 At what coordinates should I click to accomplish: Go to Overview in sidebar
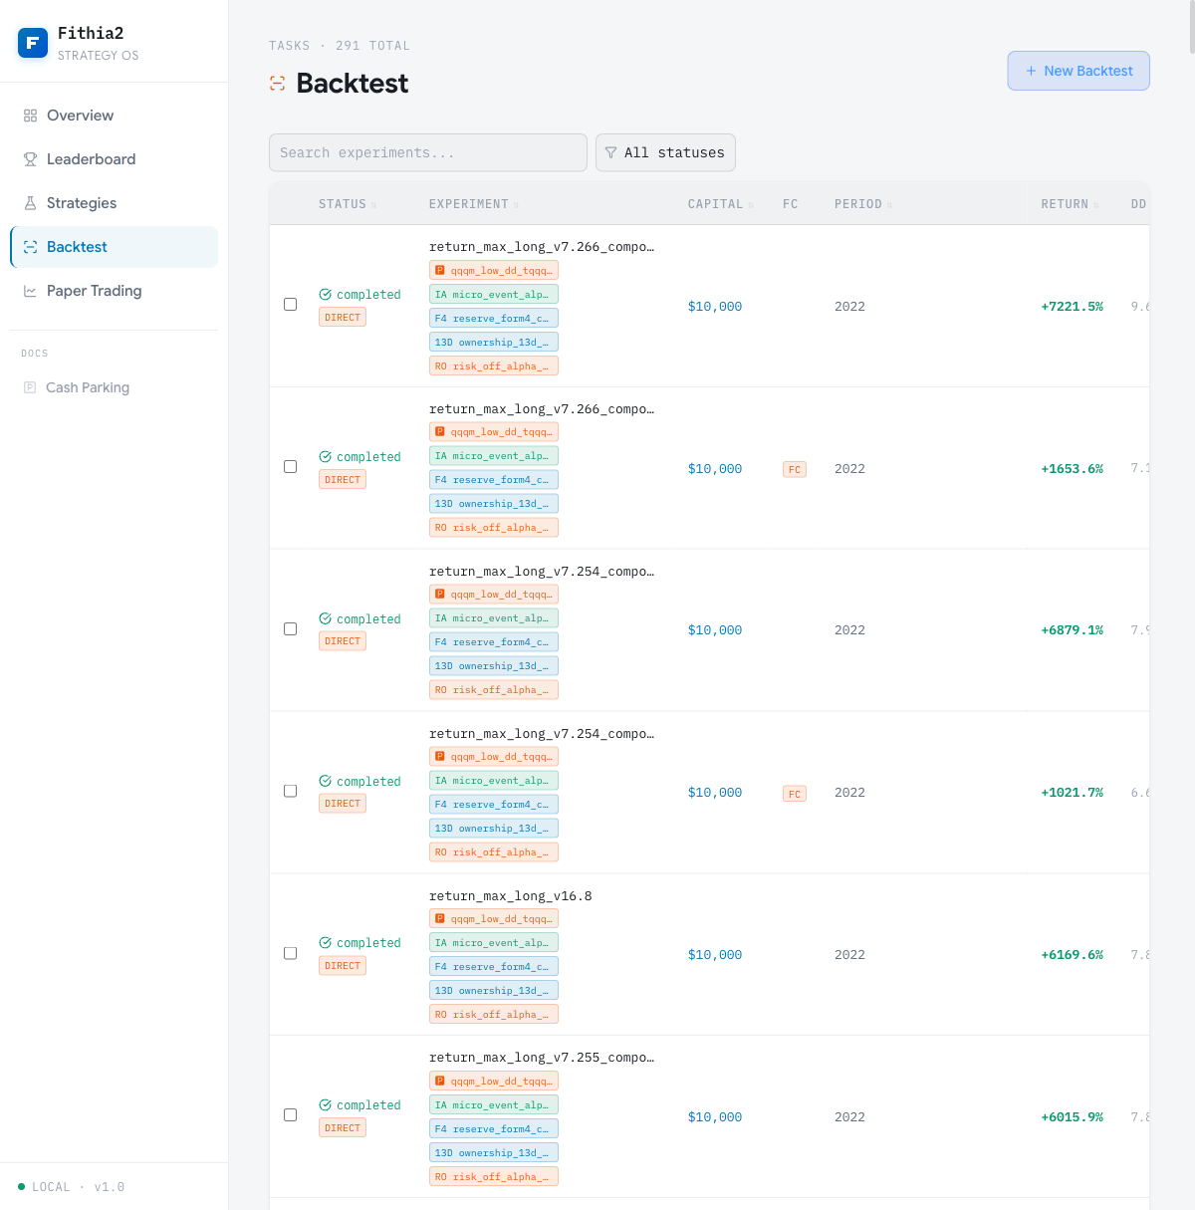114,116
